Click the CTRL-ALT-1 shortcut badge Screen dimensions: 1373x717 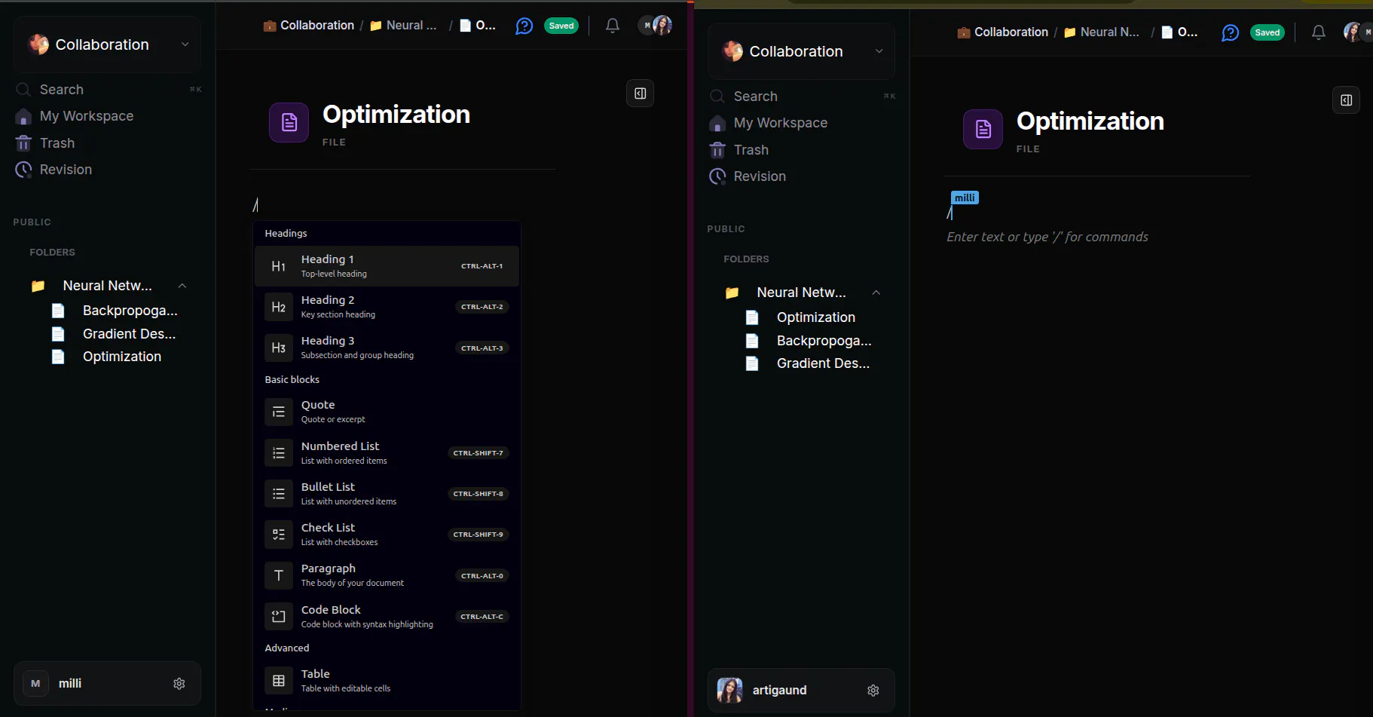[x=482, y=266]
